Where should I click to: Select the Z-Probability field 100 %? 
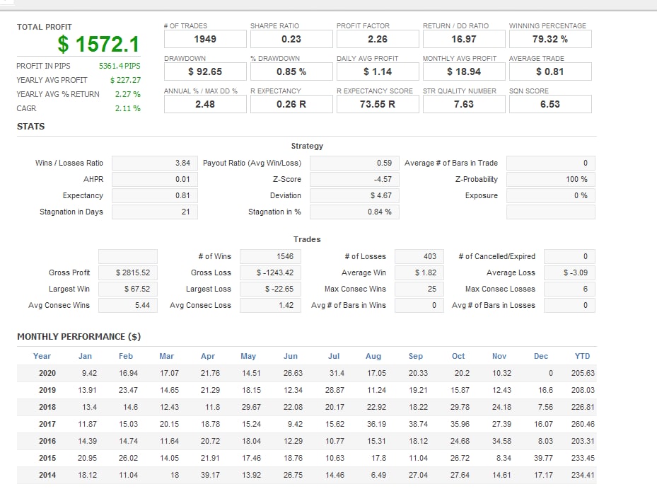click(x=551, y=180)
